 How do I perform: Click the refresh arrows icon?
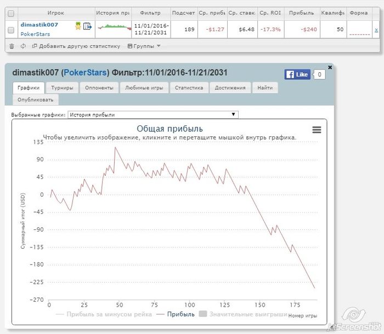23,46
